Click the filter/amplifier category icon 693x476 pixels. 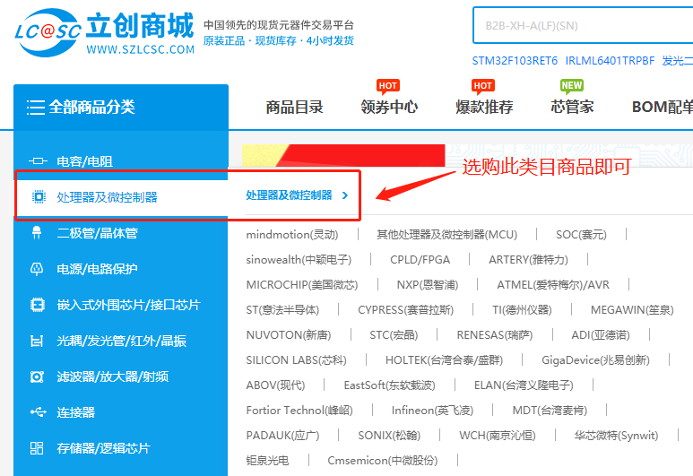tap(37, 376)
